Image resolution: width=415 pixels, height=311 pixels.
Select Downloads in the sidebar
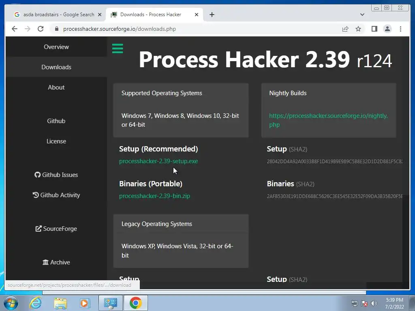point(56,67)
